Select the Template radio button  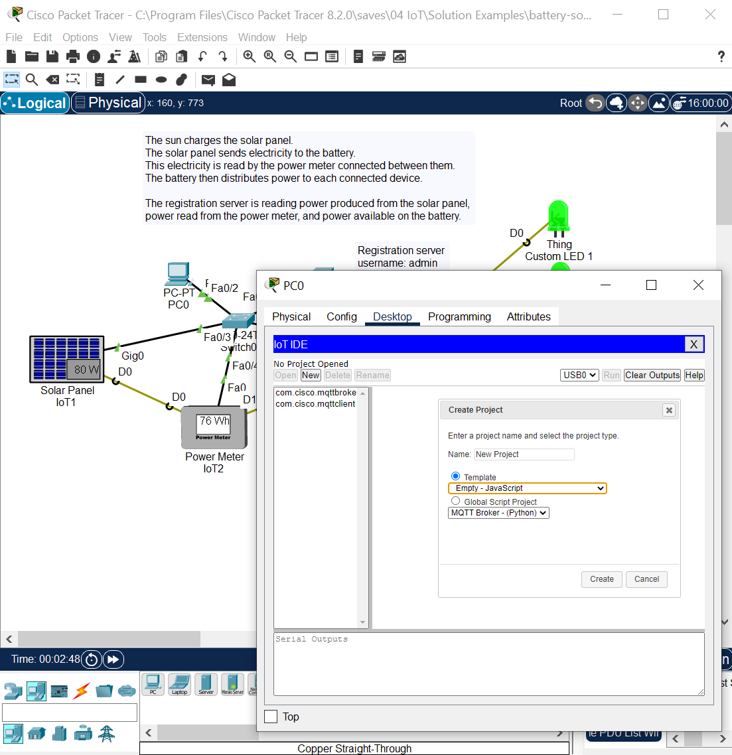(x=455, y=476)
